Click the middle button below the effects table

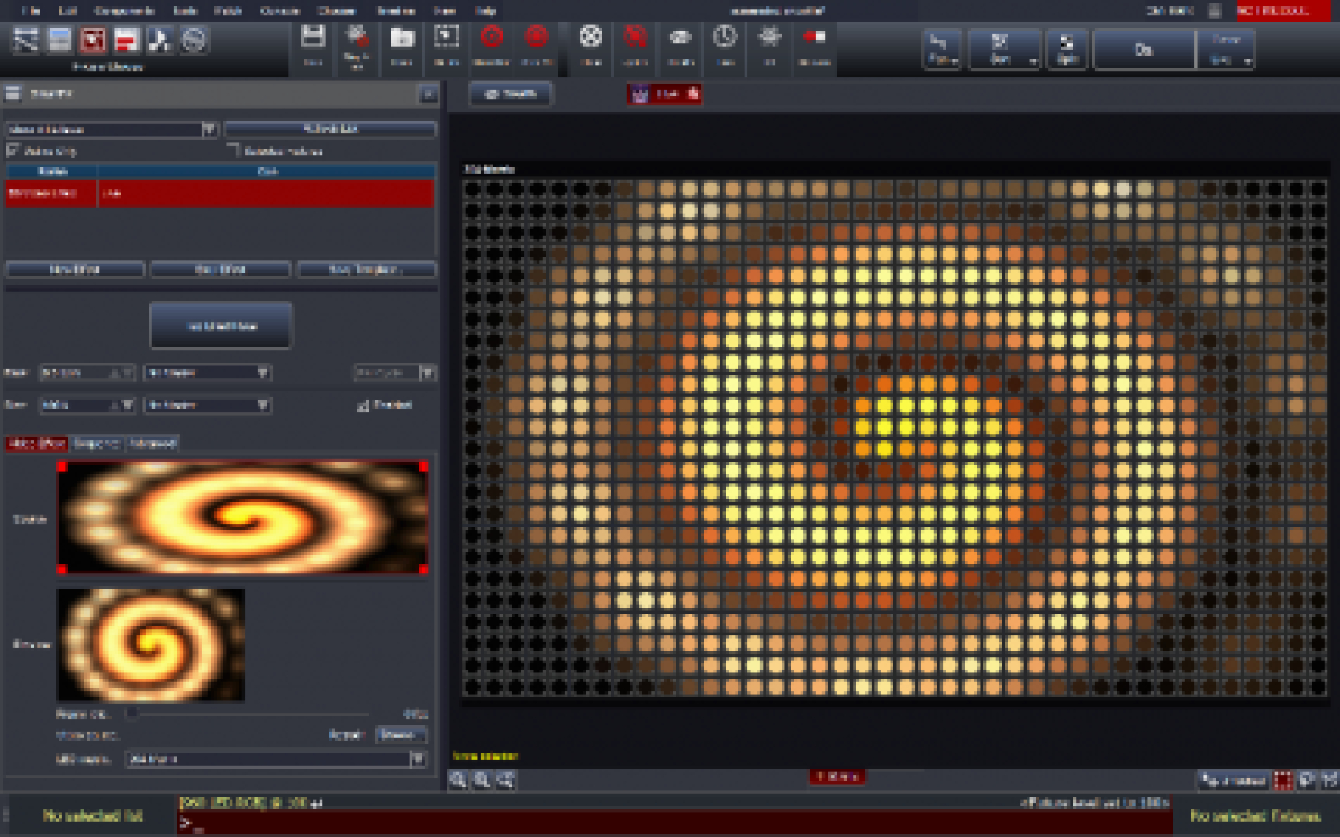point(221,269)
